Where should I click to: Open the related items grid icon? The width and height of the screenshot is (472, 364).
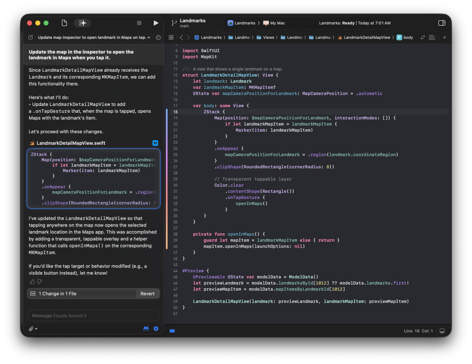(x=171, y=37)
